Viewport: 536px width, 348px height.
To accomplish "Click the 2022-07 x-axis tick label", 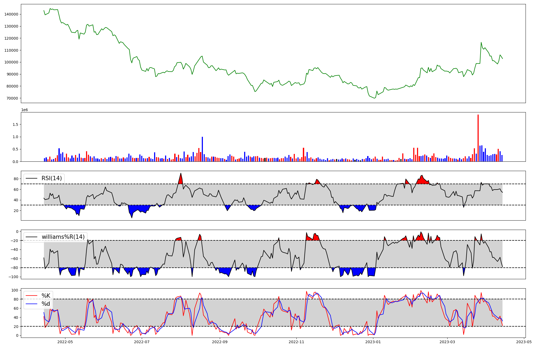I will pos(142,342).
